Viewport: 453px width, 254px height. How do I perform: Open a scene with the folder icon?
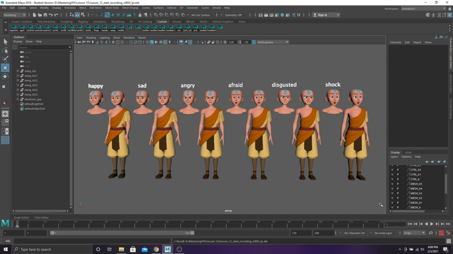[x=40, y=15]
